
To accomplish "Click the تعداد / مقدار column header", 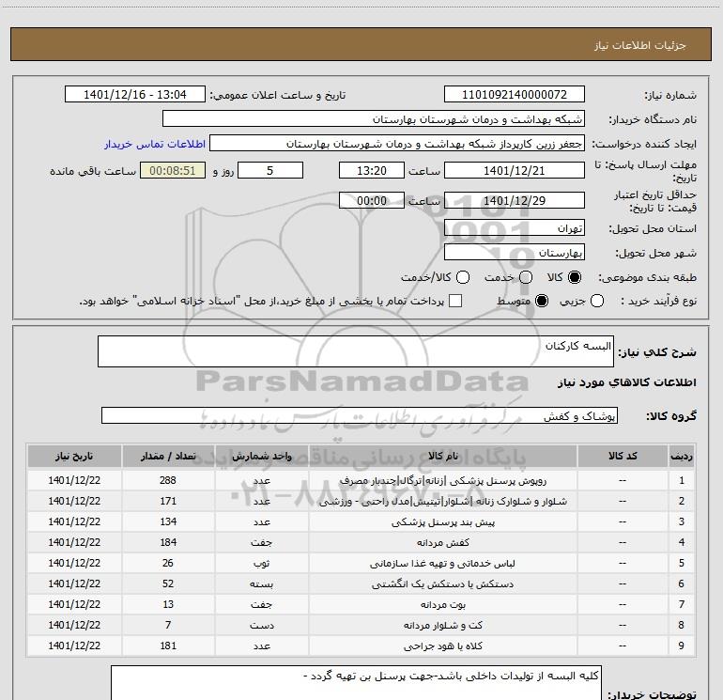I will [168, 456].
